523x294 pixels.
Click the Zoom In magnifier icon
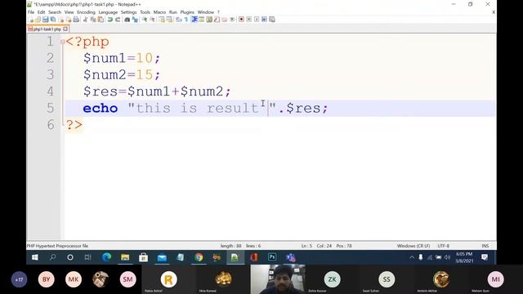click(144, 20)
